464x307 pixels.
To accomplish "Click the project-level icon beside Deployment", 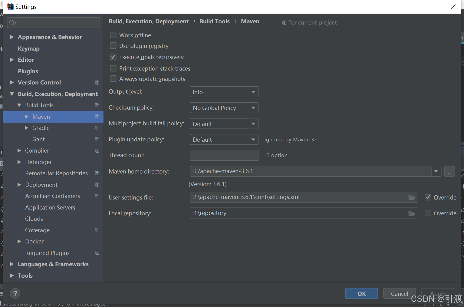I will click(97, 185).
